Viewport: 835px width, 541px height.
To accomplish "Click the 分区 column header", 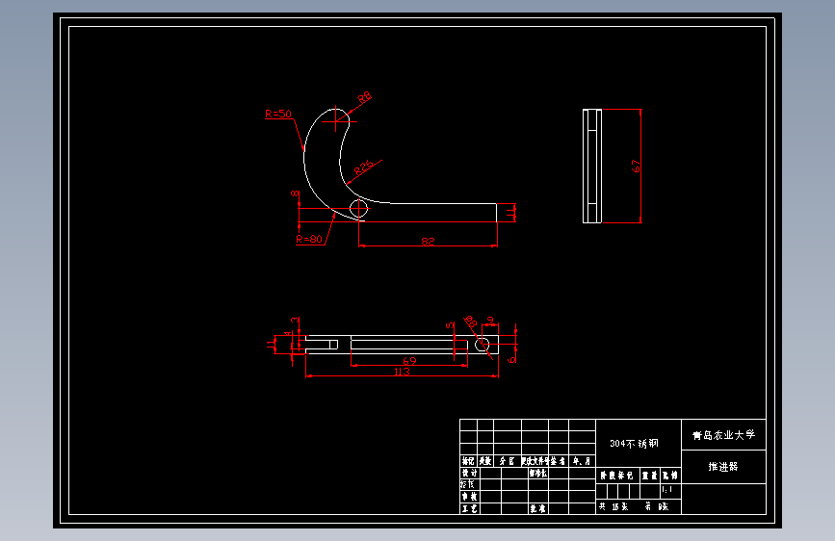I will tap(507, 461).
